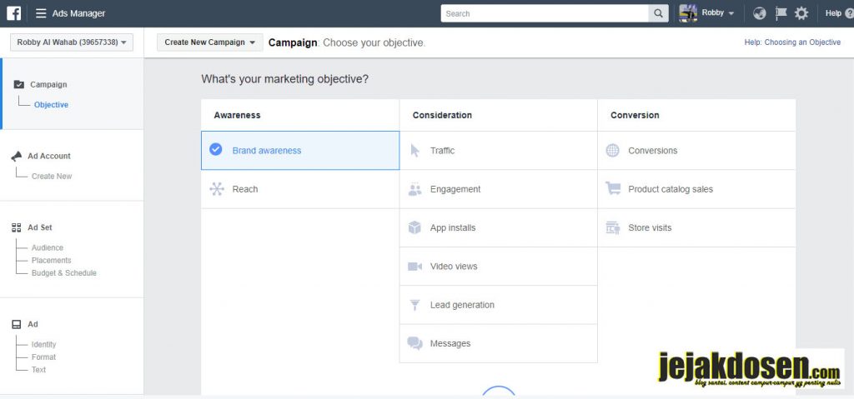
Task: Open the Objective step in sidebar
Action: point(51,105)
